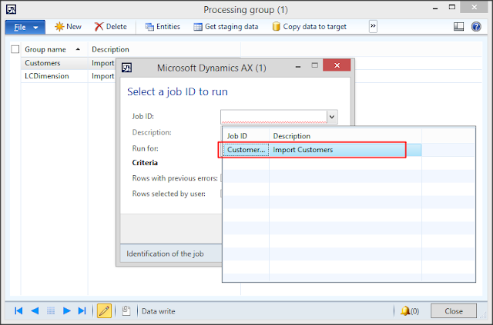Click the Close button
The image size is (493, 325).
click(454, 311)
